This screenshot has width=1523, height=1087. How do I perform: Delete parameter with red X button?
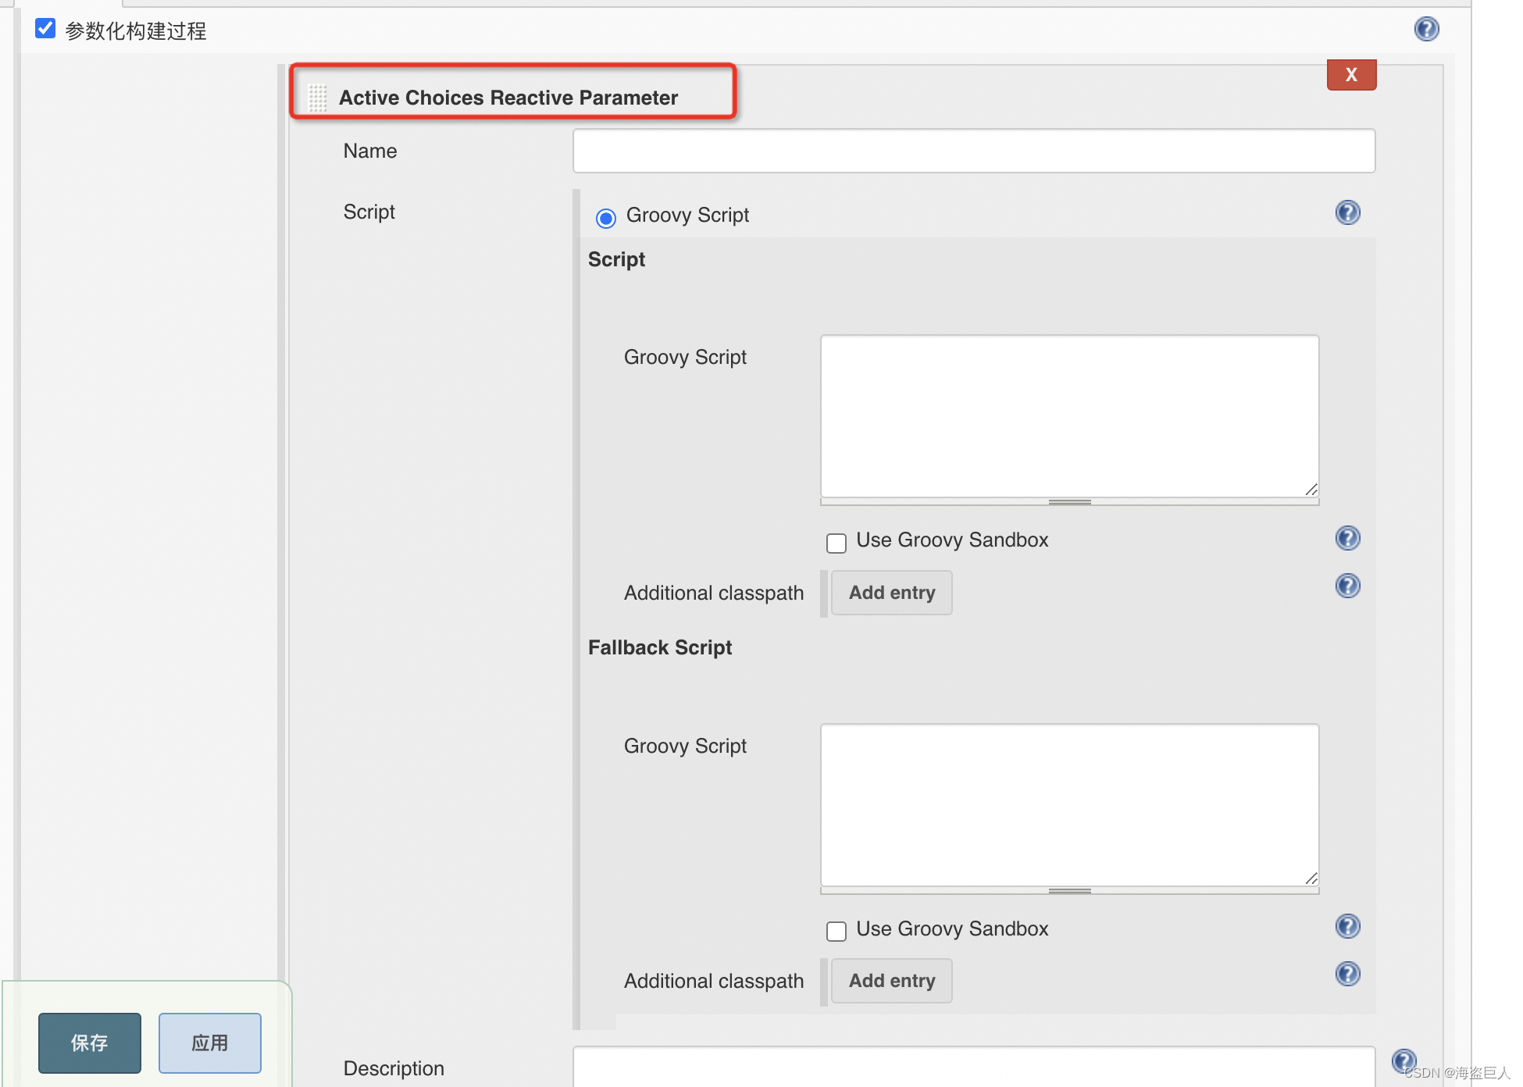1351,75
